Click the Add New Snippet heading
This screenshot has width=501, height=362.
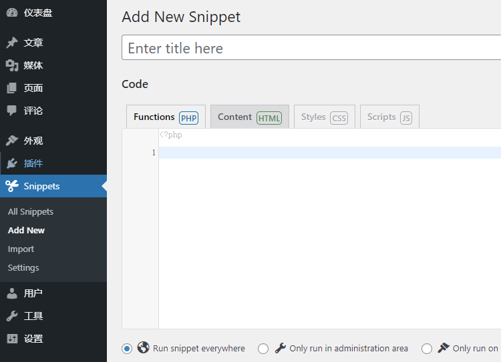point(181,17)
